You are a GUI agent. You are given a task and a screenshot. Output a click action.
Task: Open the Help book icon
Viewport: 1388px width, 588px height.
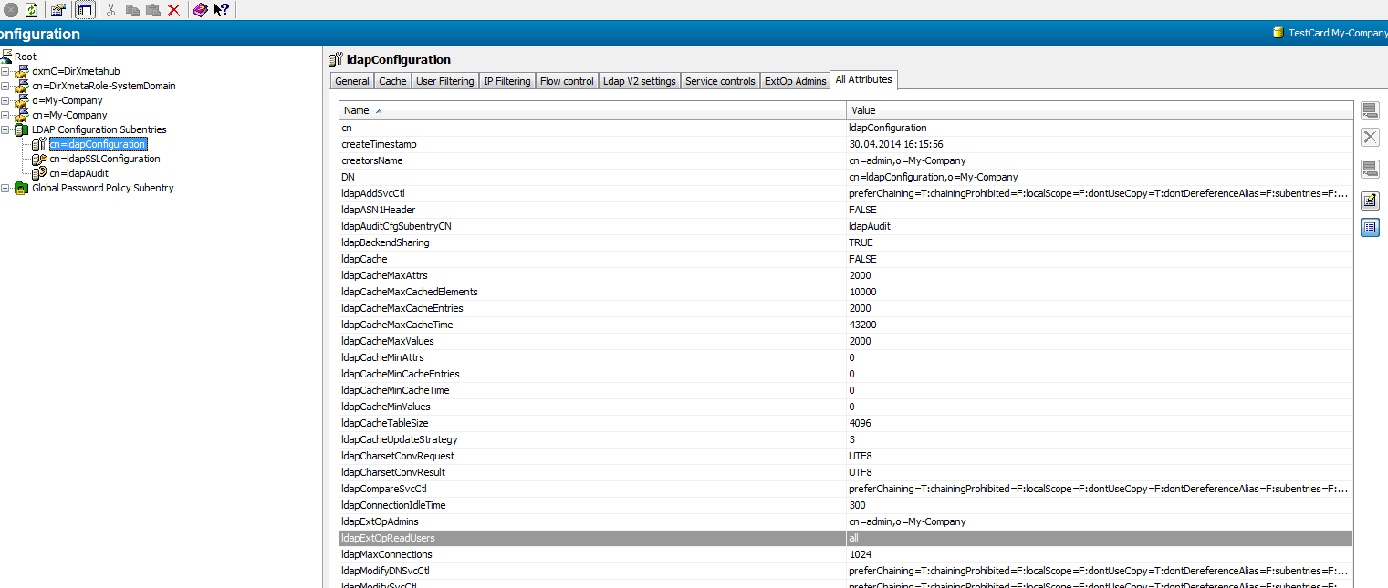coord(199,10)
